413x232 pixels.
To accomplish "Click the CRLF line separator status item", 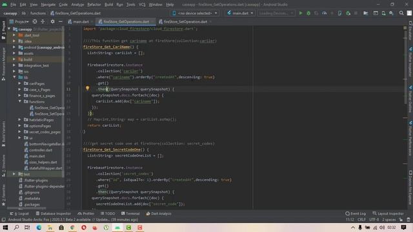I will point(361,220).
